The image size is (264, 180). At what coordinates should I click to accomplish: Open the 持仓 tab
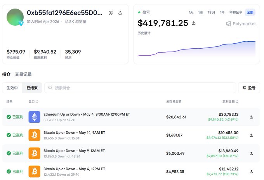pyautogui.click(x=6, y=74)
